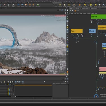The image size is (106, 106).
Task: Add new tab beside Geometry Spreadsheet tab
Action: 14,8
